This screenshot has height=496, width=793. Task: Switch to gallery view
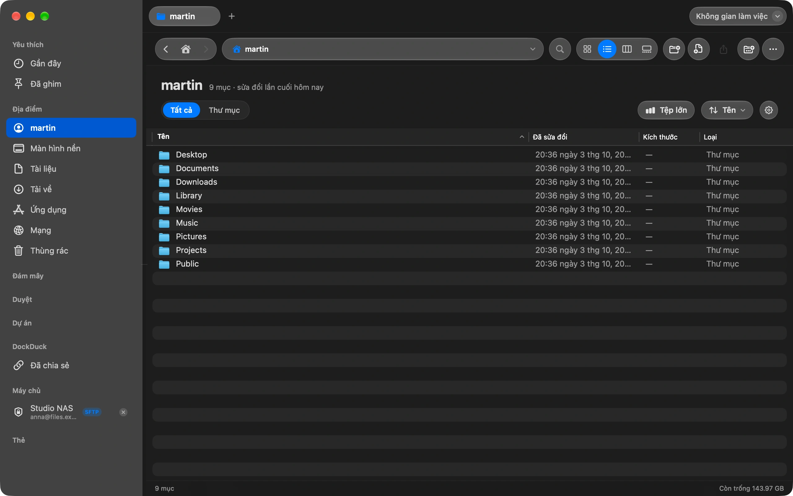pyautogui.click(x=646, y=49)
